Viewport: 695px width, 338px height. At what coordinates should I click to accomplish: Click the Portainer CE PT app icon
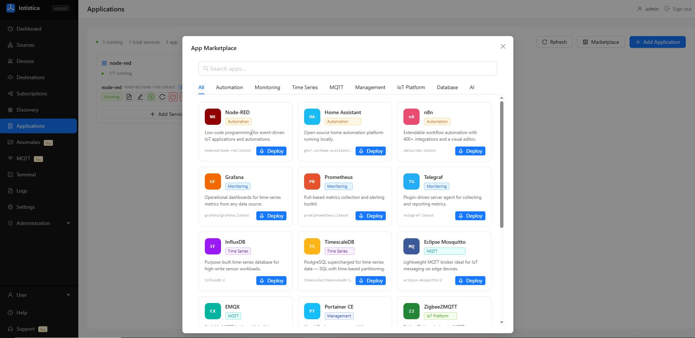click(x=312, y=311)
